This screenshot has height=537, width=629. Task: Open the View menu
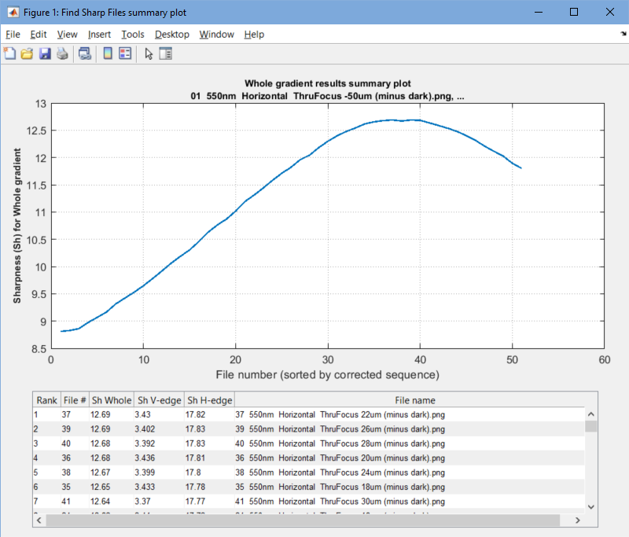(67, 35)
